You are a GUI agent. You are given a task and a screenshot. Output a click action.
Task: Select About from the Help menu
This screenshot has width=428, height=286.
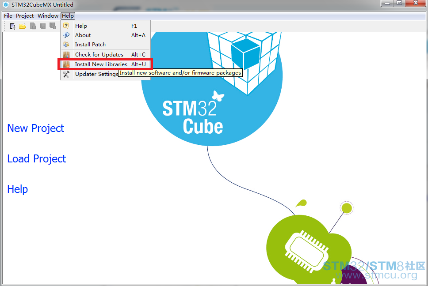pyautogui.click(x=105, y=35)
